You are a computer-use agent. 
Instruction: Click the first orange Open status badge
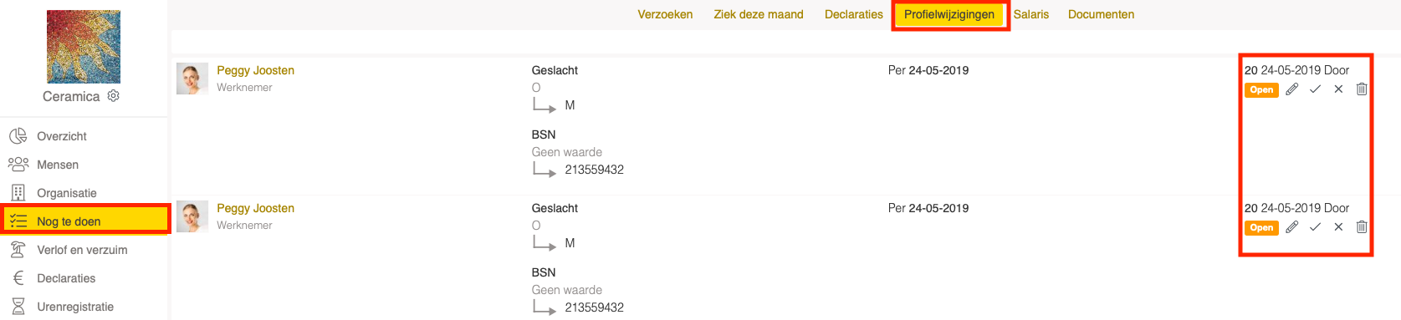pos(1261,90)
